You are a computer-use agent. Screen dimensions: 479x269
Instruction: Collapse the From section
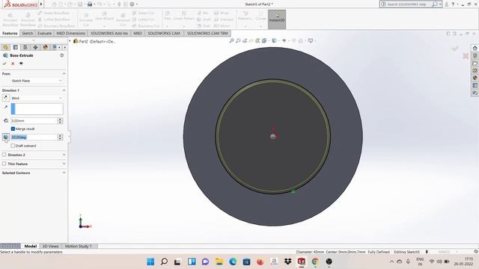point(64,74)
